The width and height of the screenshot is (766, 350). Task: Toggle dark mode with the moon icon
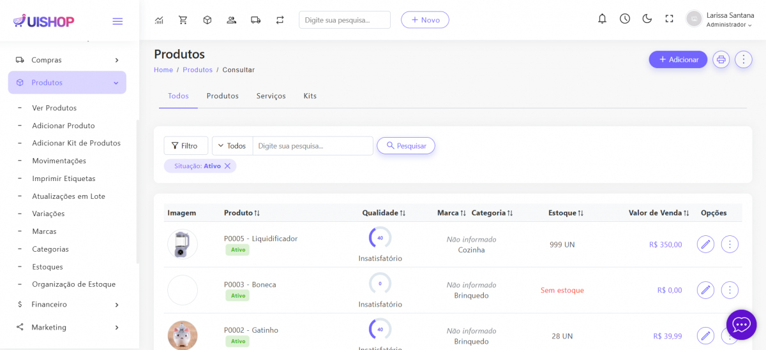(x=647, y=19)
